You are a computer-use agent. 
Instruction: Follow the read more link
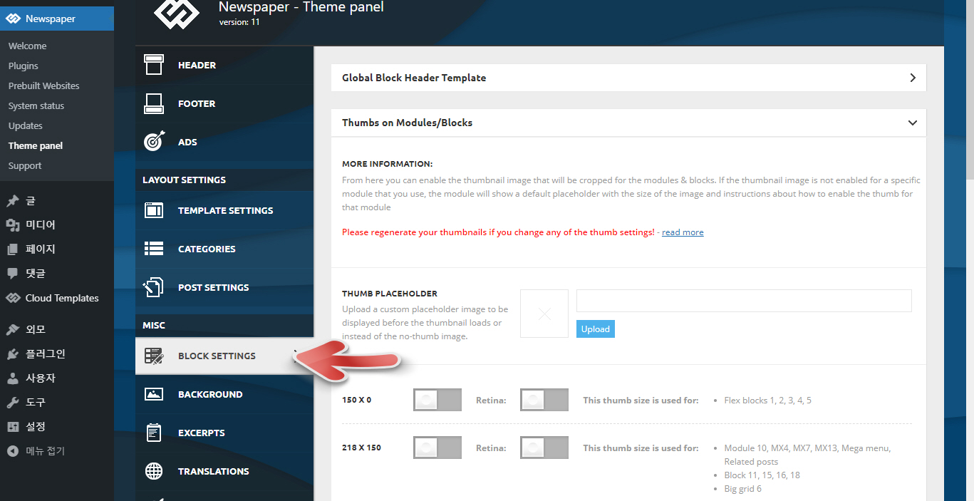683,232
